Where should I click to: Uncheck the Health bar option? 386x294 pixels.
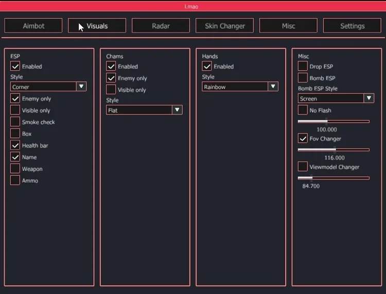pyautogui.click(x=15, y=145)
